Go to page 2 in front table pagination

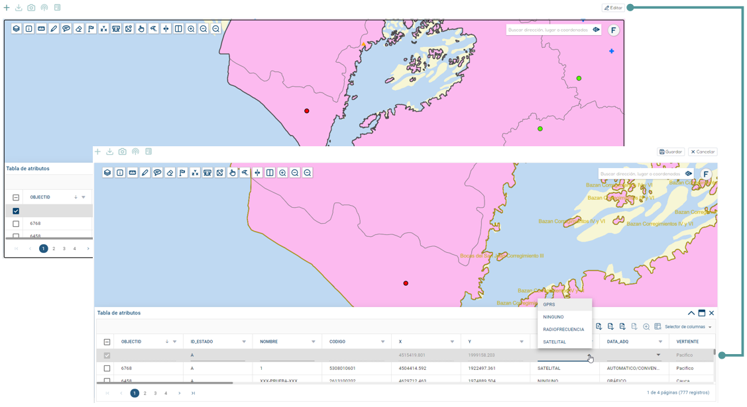(144, 393)
